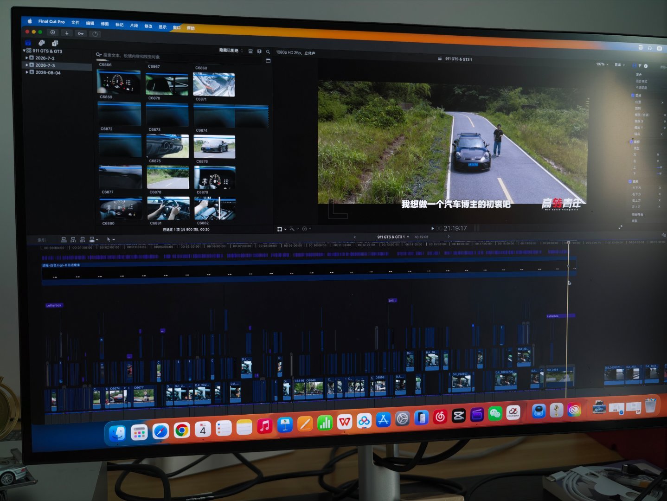Open the Apple menu
The width and height of the screenshot is (667, 501).
click(30, 21)
